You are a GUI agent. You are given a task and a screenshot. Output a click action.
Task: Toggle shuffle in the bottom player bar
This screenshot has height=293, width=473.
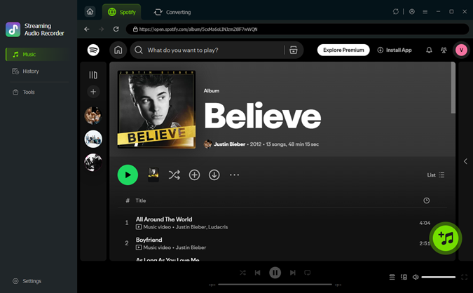click(x=242, y=273)
